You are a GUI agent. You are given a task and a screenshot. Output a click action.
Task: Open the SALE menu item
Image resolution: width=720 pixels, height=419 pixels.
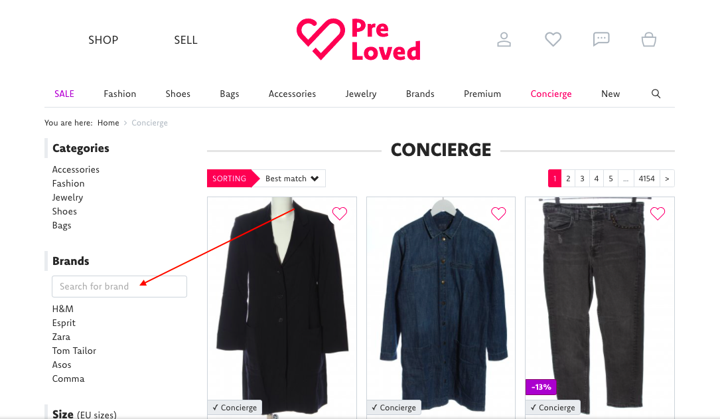[64, 94]
